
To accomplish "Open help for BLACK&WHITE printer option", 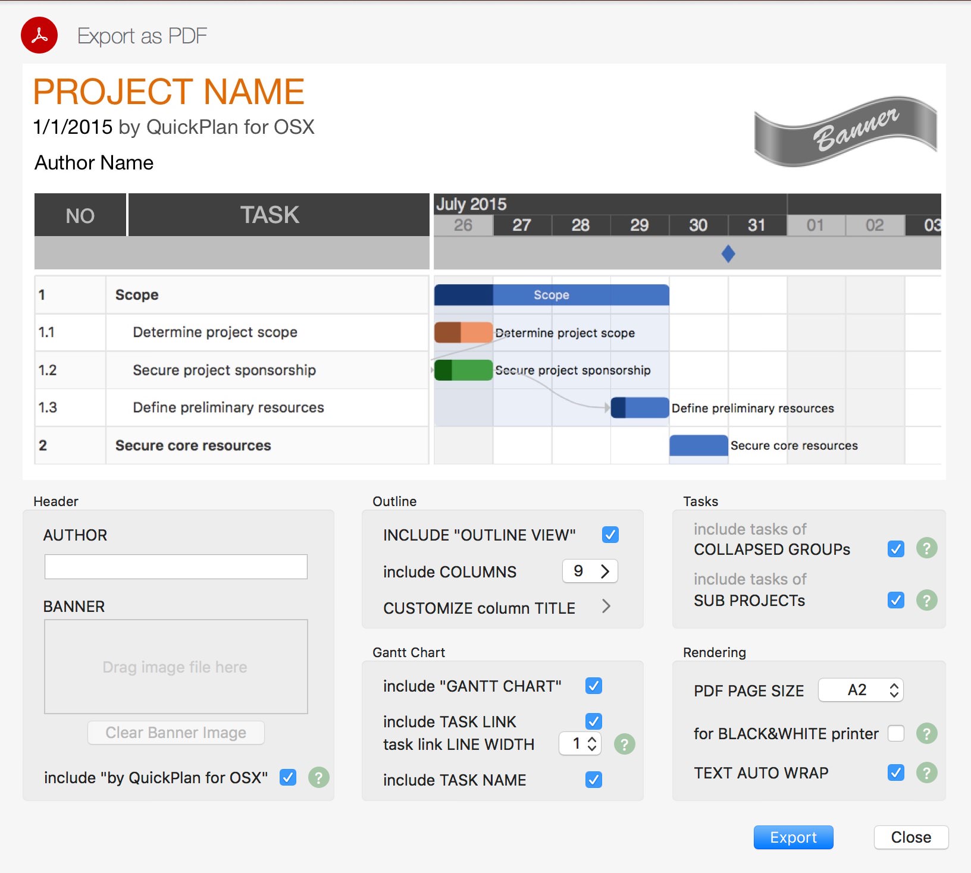I will click(926, 733).
